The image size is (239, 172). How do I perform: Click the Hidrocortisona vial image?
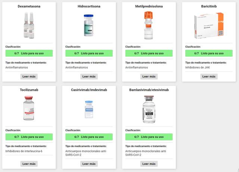[x=89, y=25]
